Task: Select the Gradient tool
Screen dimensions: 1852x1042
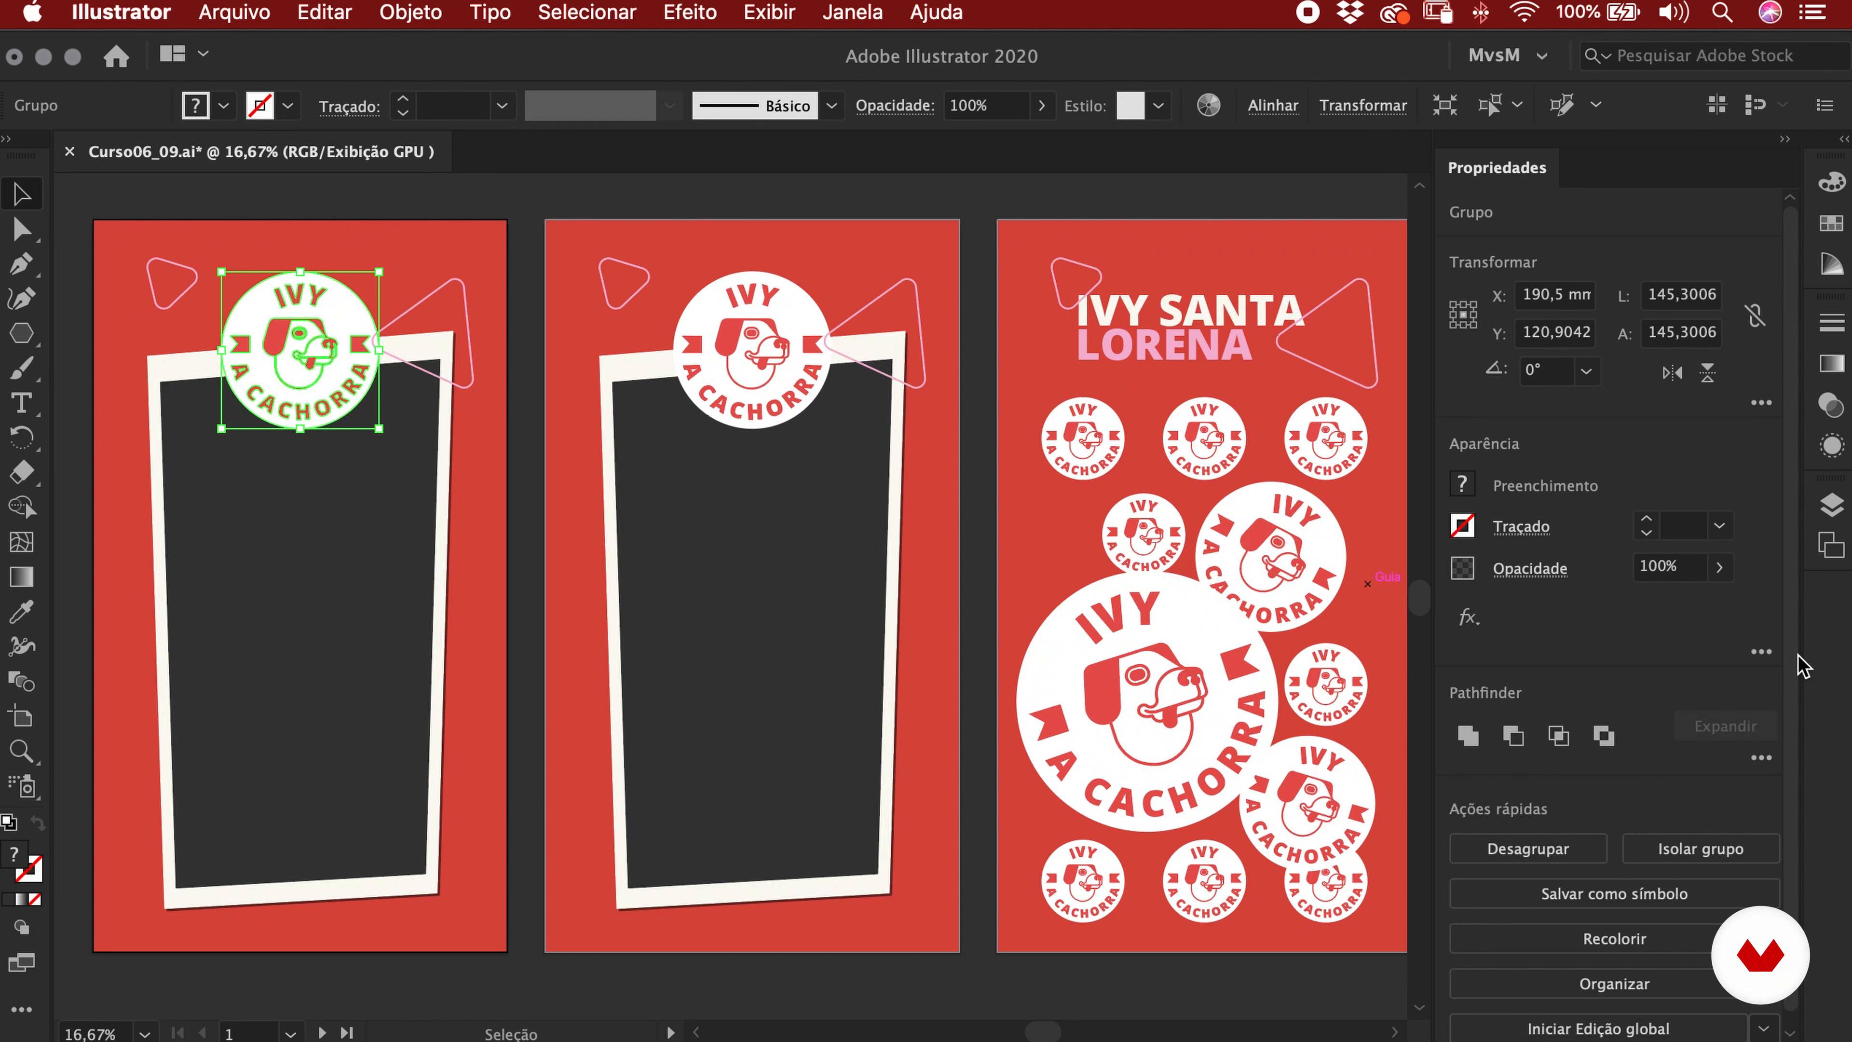Action: pos(22,577)
